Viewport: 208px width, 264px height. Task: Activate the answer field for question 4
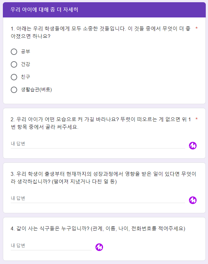pos(51,246)
